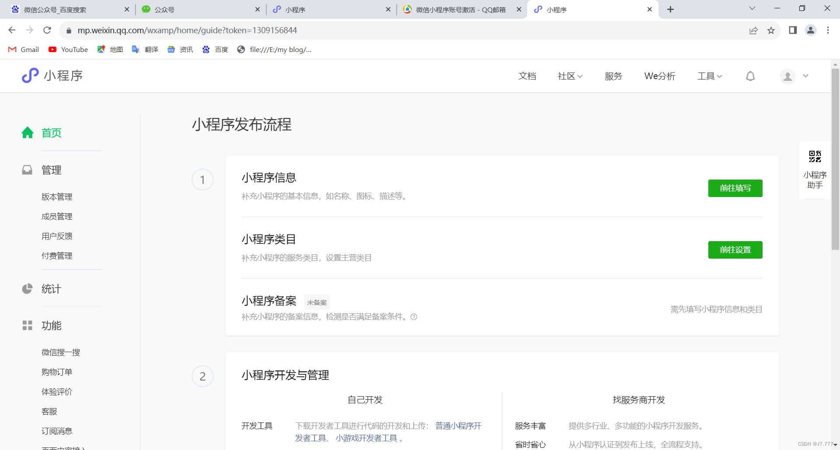The height and width of the screenshot is (450, 840).
Task: Open the 百度 bookmark
Action: (x=215, y=49)
